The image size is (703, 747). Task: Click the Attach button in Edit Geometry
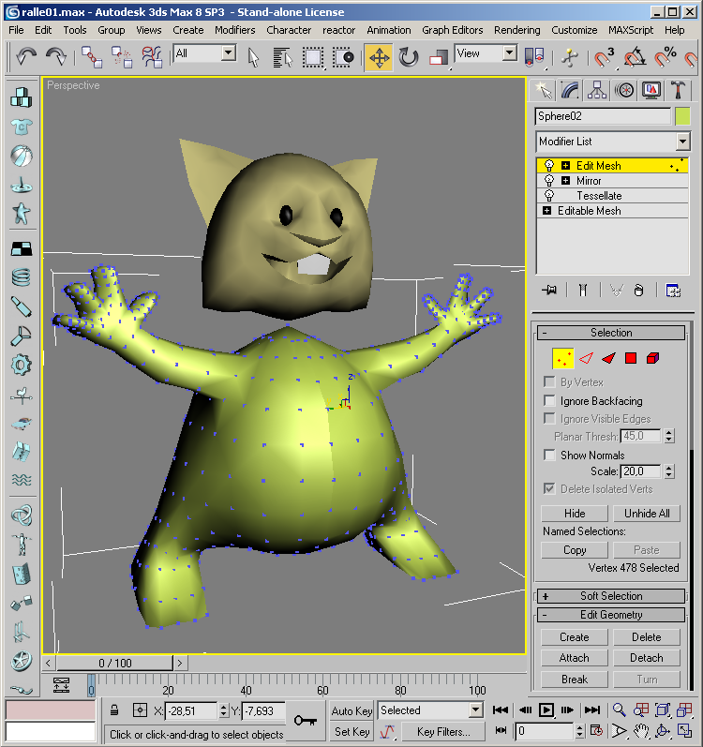pyautogui.click(x=575, y=658)
